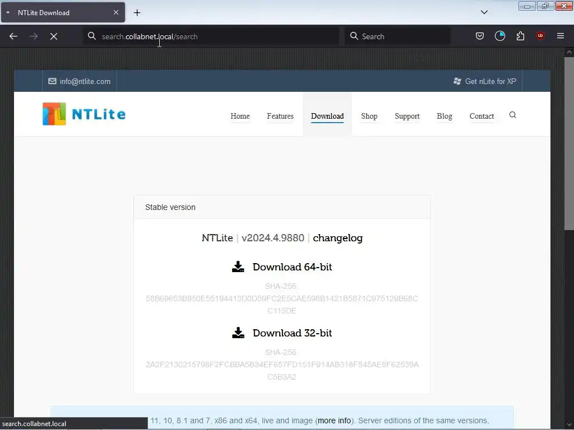
Task: Click the NTLite logo
Action: pyautogui.click(x=84, y=114)
